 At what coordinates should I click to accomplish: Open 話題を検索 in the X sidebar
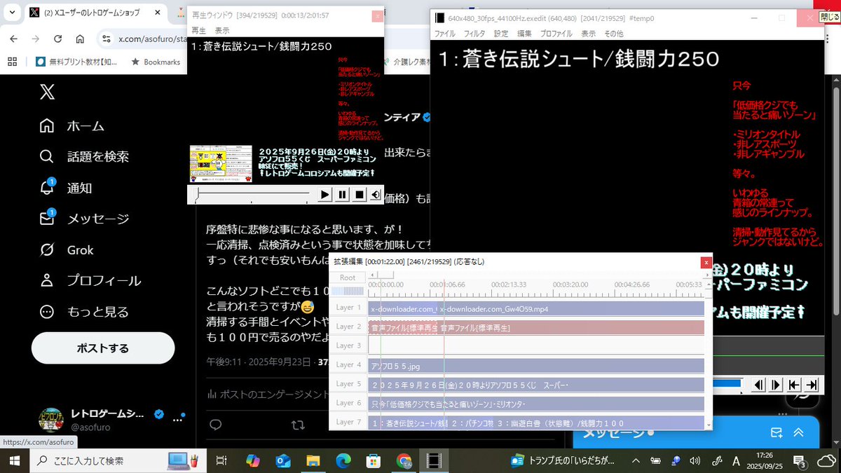click(84, 157)
